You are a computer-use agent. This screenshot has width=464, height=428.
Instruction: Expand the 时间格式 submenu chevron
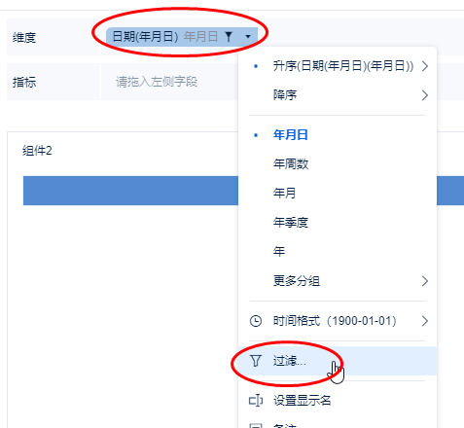(x=425, y=321)
